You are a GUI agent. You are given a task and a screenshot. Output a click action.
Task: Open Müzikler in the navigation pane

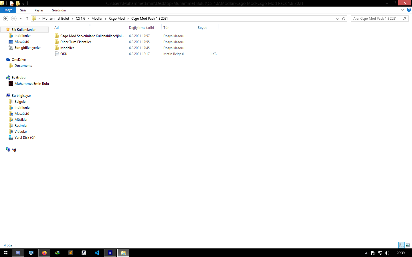[21, 120]
